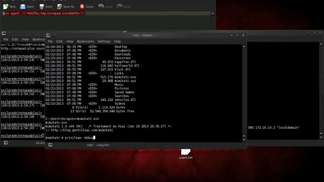Open Edit menu in ruby.bin terminal
The image size is (324, 182).
(59, 41)
